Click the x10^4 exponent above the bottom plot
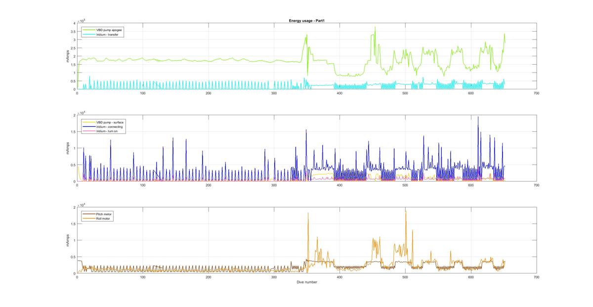 tap(81, 204)
